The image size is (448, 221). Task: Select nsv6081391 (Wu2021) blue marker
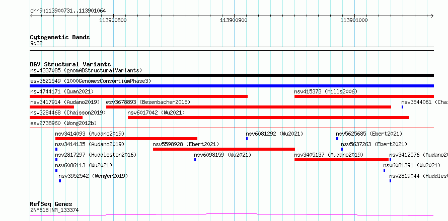pyautogui.click(x=384, y=170)
